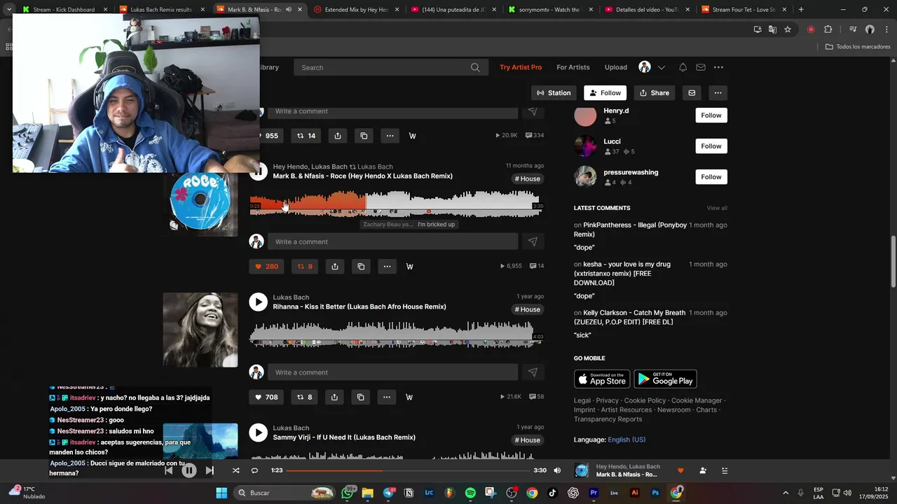
Task: Switch to the Stream - Kick Dashboard tab
Action: [63, 10]
